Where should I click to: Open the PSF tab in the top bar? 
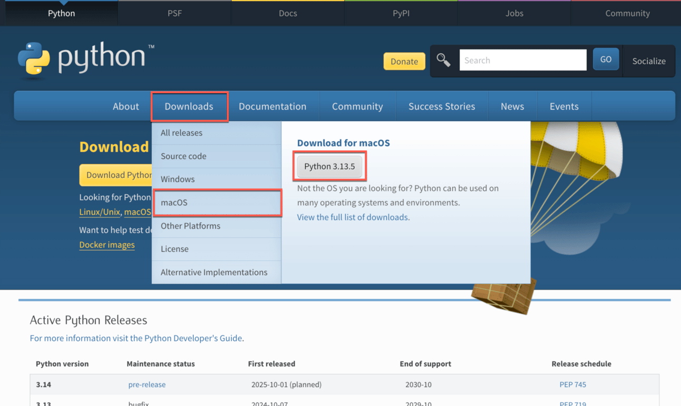coord(174,13)
